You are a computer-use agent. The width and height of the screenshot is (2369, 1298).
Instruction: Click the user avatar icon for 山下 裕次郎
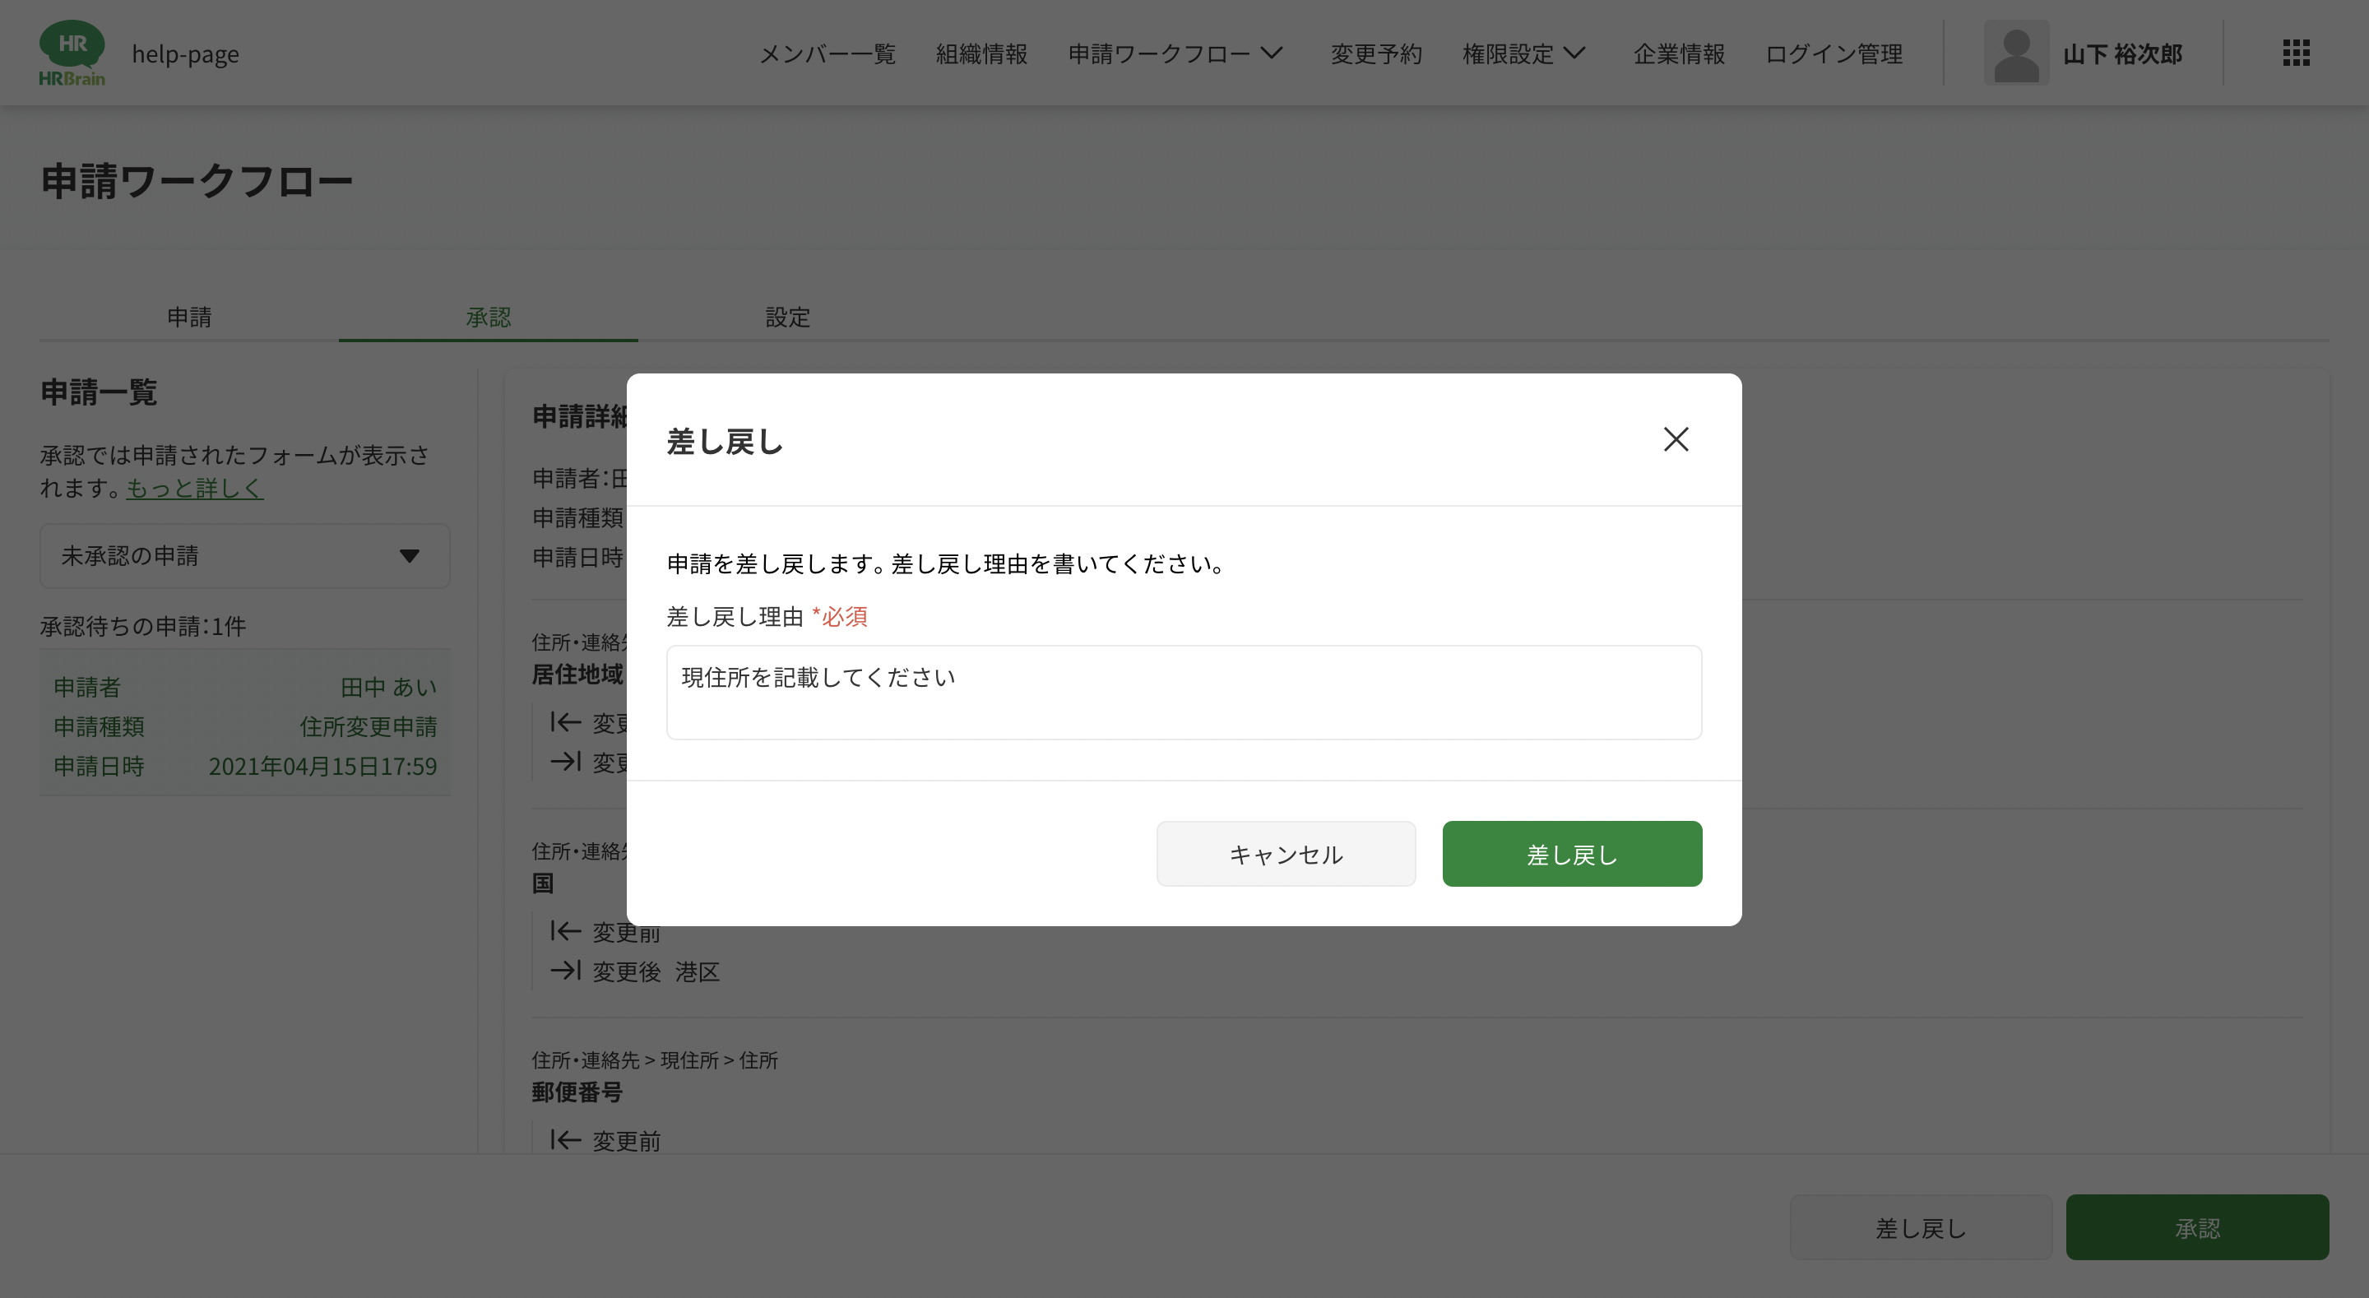coord(2016,53)
